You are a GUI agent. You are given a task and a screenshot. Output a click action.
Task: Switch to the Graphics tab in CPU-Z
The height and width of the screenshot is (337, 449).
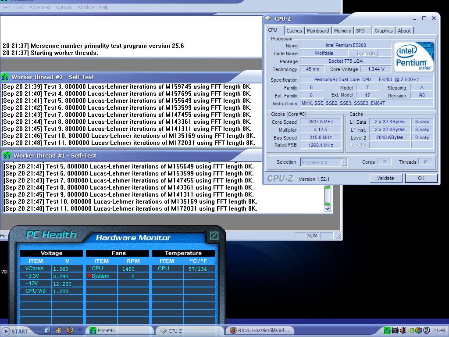point(383,31)
